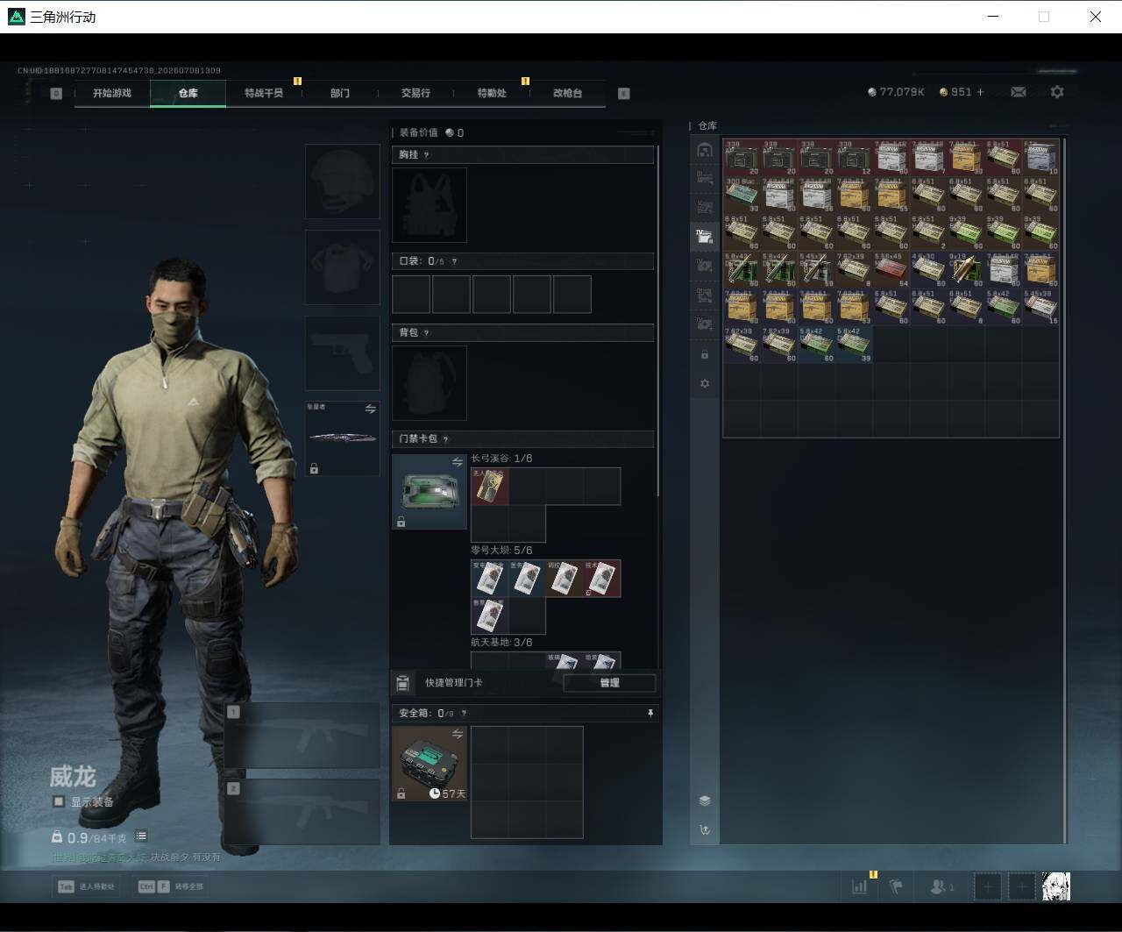The width and height of the screenshot is (1122, 932).
Task: Open the 特战干员 tab
Action: pyautogui.click(x=264, y=93)
